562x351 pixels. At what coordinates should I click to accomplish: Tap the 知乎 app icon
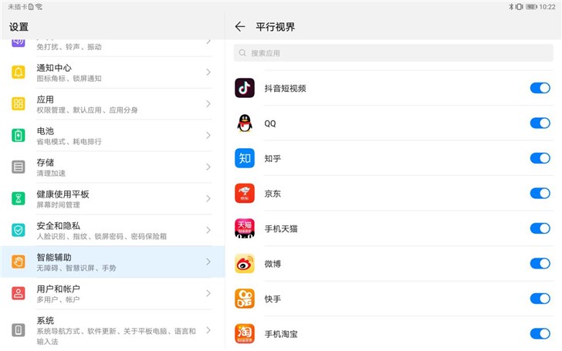[x=245, y=158]
